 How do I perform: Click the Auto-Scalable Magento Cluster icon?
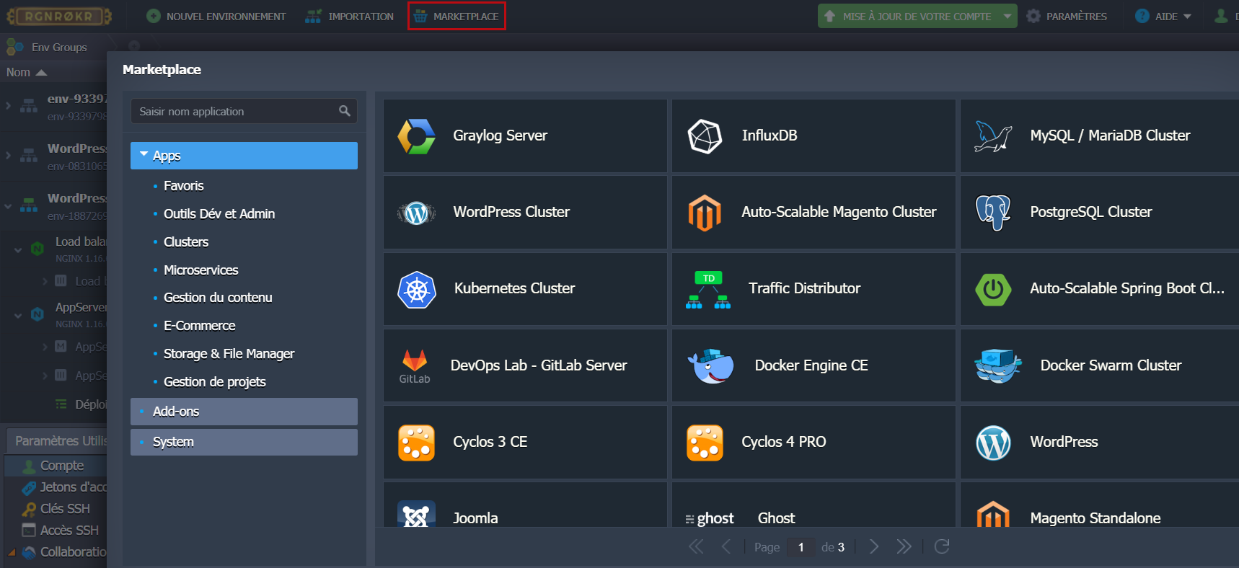(705, 213)
